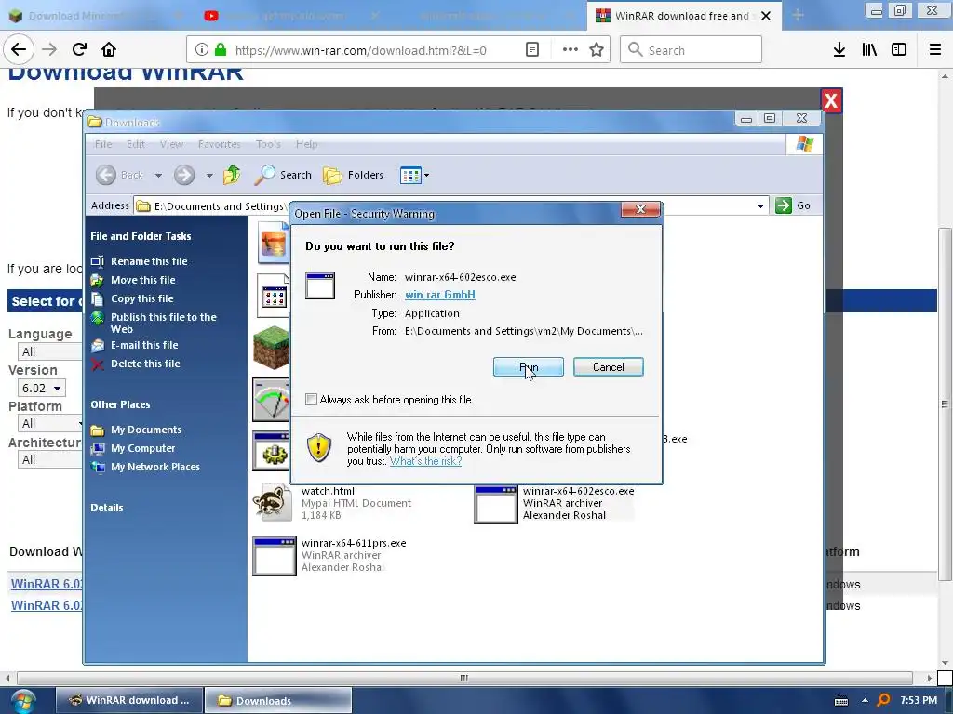Viewport: 953px width, 714px height.
Task: Click the yellow security shield icon
Action: [x=319, y=448]
